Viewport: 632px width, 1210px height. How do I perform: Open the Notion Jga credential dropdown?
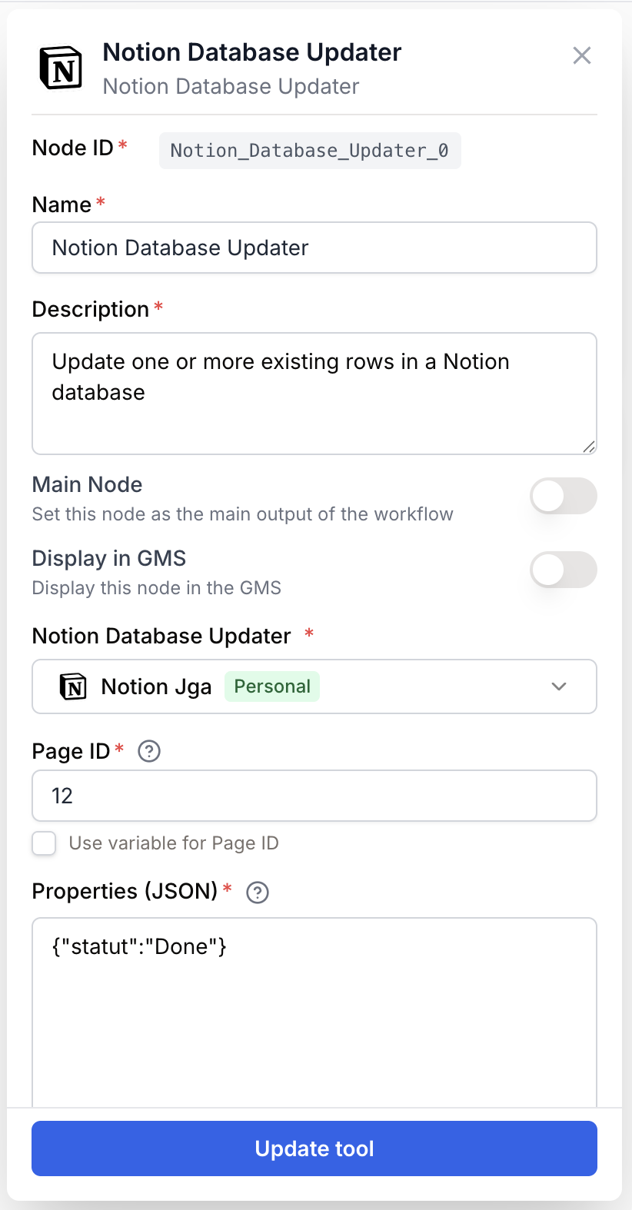click(314, 686)
